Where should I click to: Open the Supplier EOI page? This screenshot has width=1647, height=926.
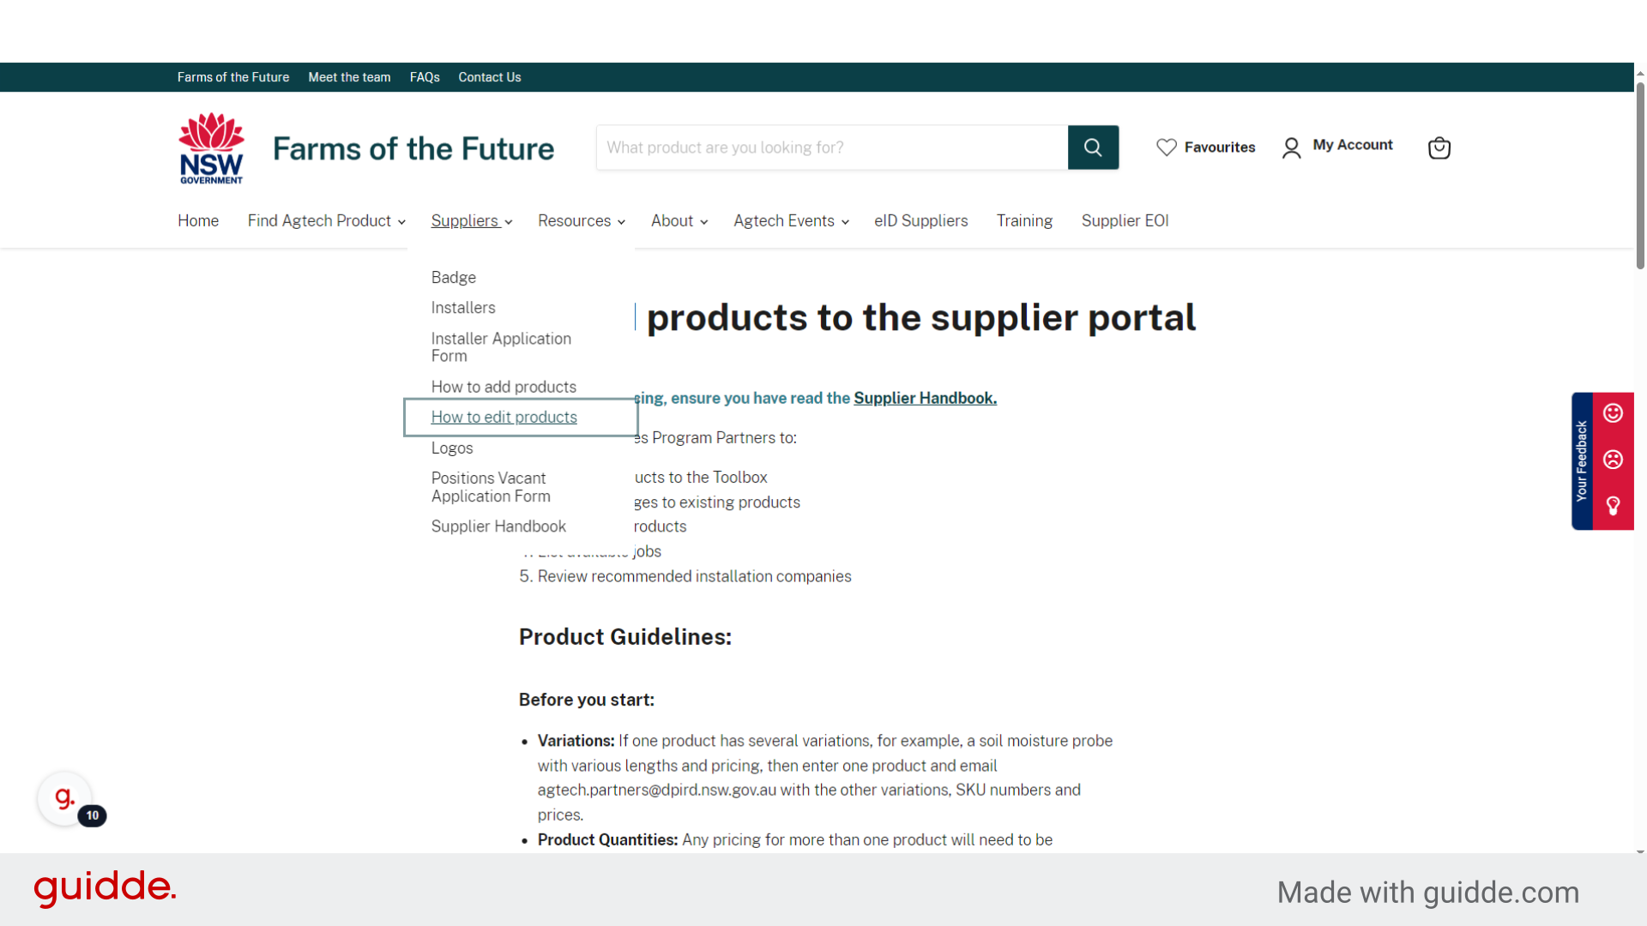[1125, 220]
